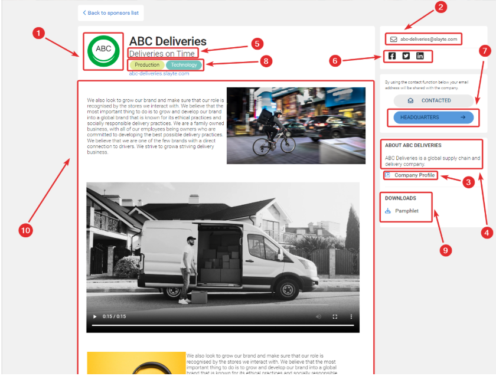Open the video more options menu
The image size is (496, 376).
tap(351, 317)
